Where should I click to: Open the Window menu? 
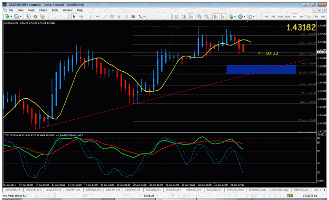pyautogui.click(x=67, y=10)
